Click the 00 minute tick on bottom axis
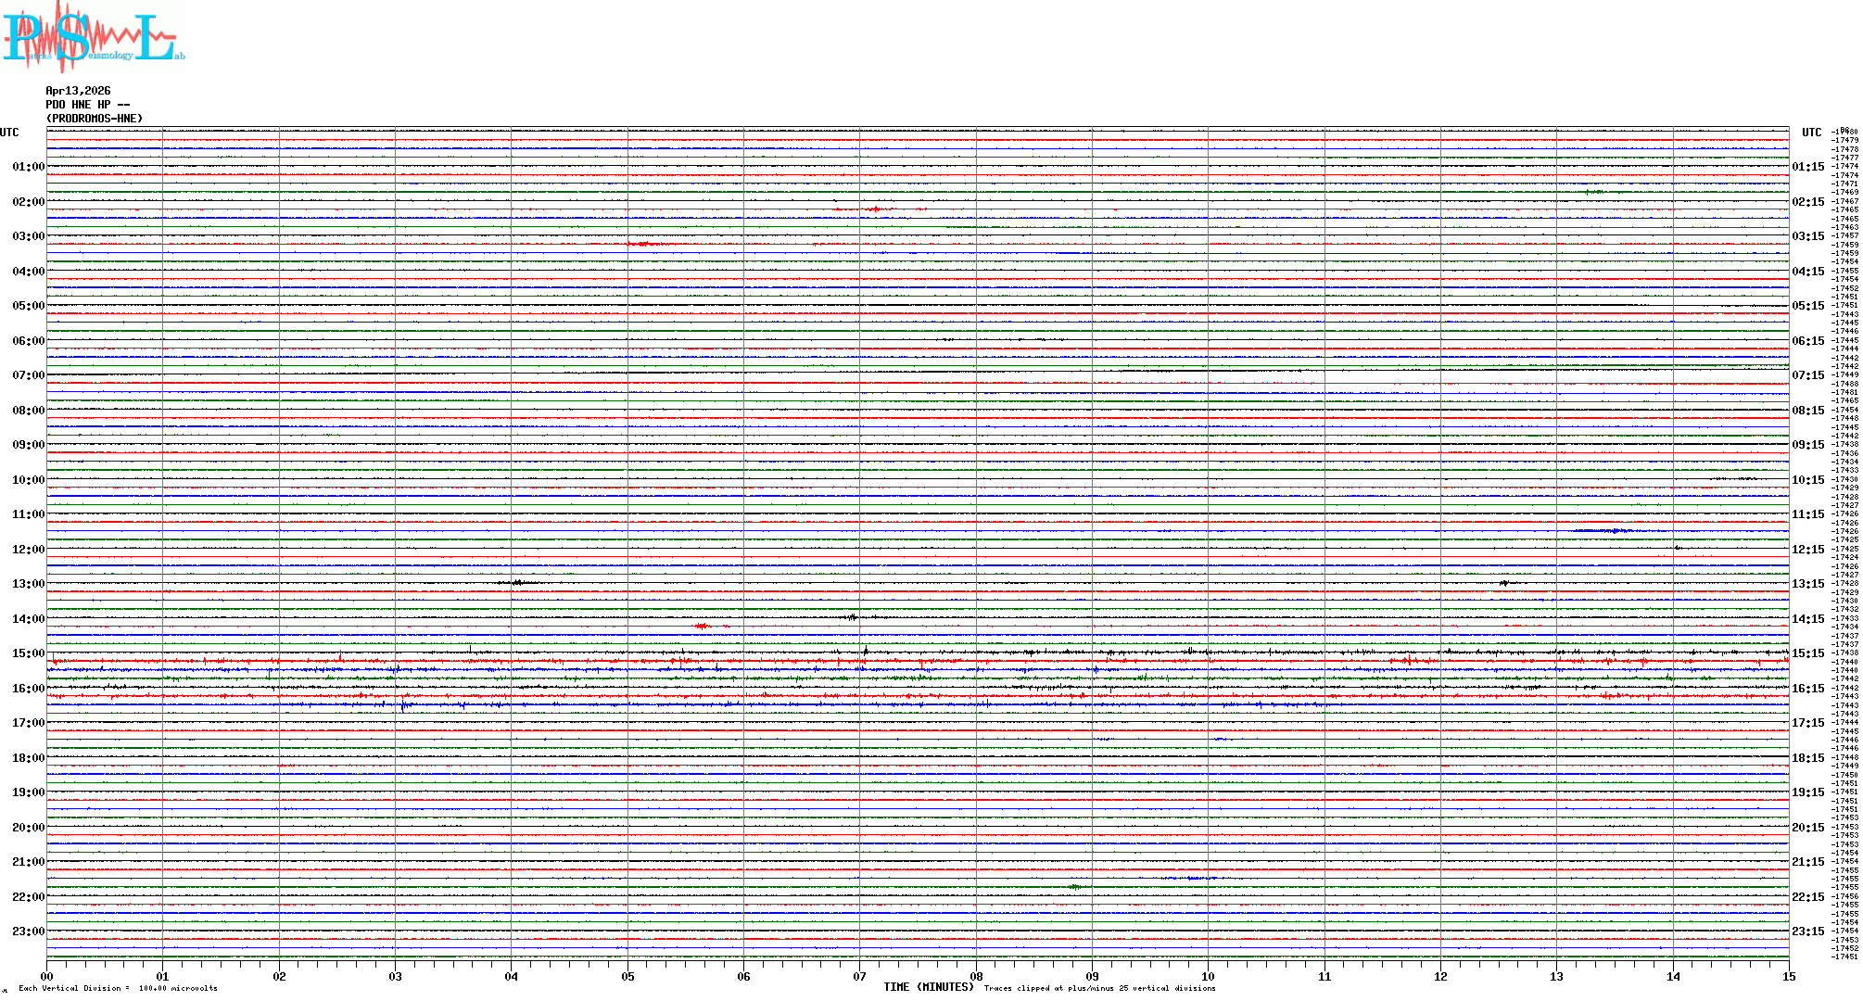Image resolution: width=1863 pixels, height=1001 pixels. 47,976
